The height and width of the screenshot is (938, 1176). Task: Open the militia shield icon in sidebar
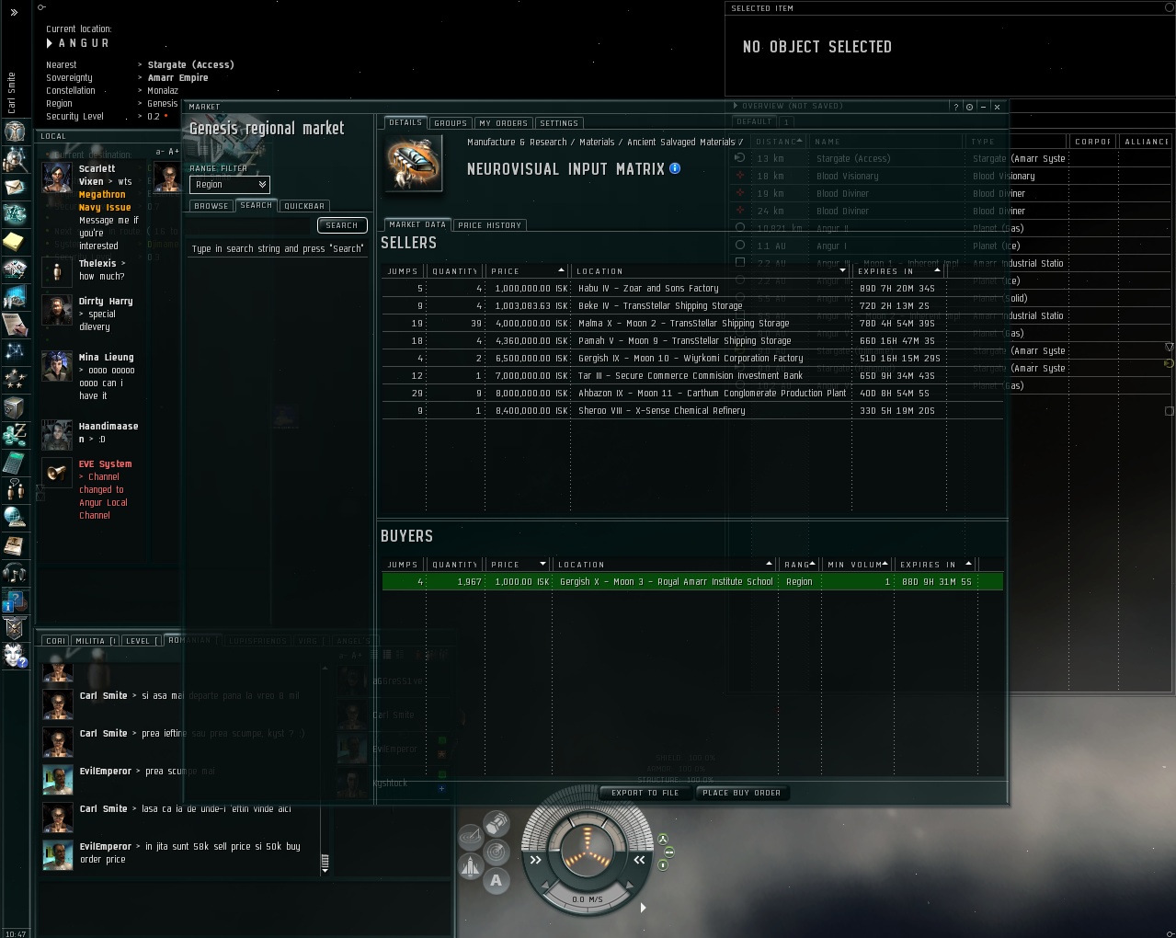pos(15,628)
